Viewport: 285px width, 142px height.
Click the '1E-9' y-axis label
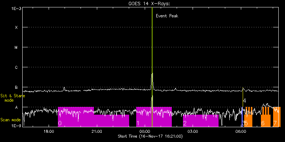pyautogui.click(x=17, y=126)
